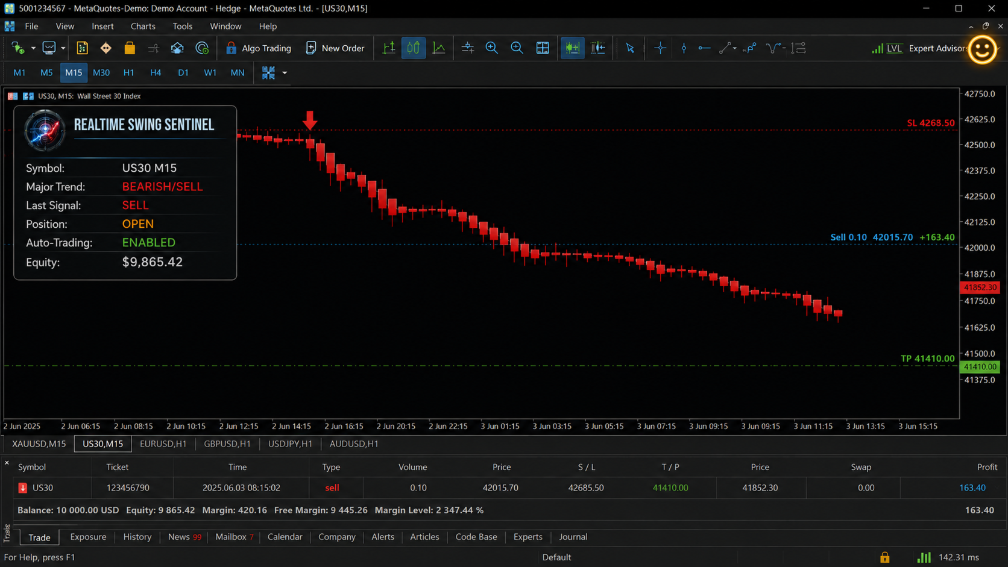The width and height of the screenshot is (1008, 567).
Task: Click the gray signals icon beside the bag
Action: [x=153, y=48]
